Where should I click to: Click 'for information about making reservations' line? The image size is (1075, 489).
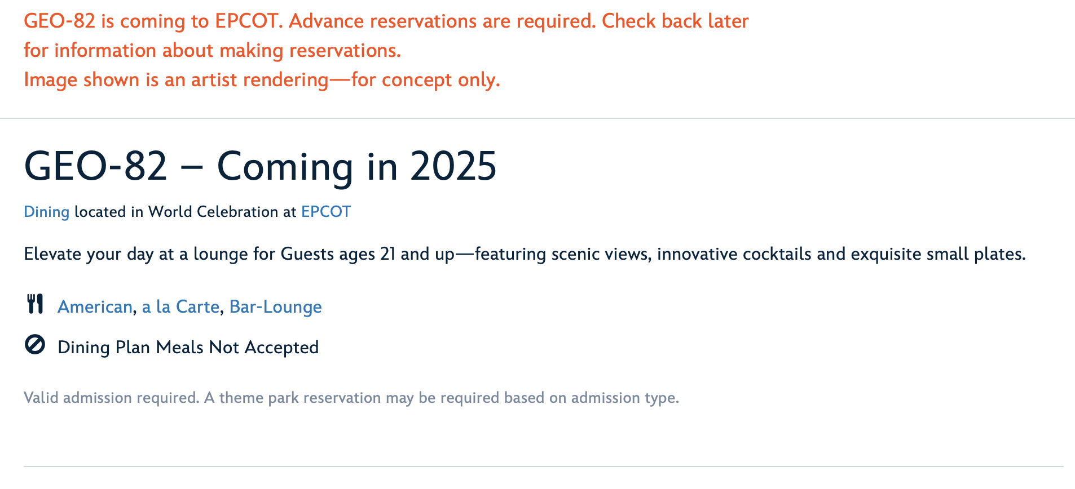tap(212, 51)
